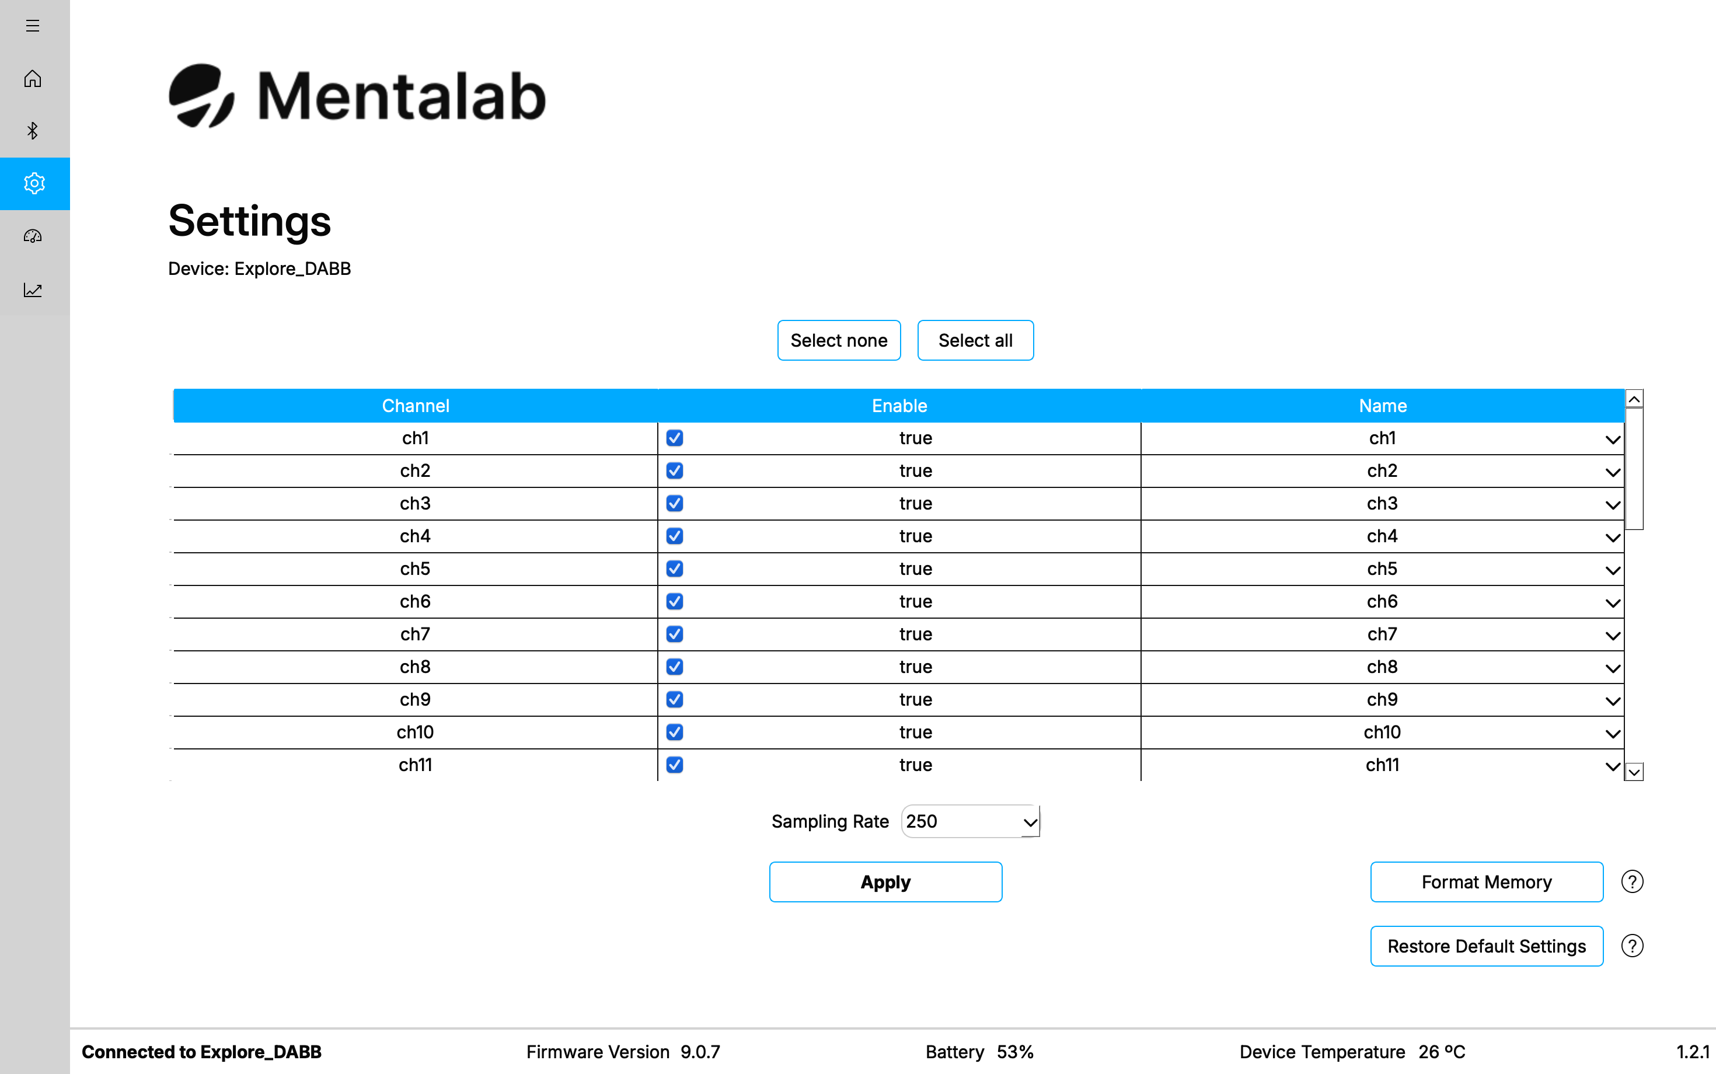Apply the channel settings
Screen dimensions: 1716x1074
pos(885,882)
